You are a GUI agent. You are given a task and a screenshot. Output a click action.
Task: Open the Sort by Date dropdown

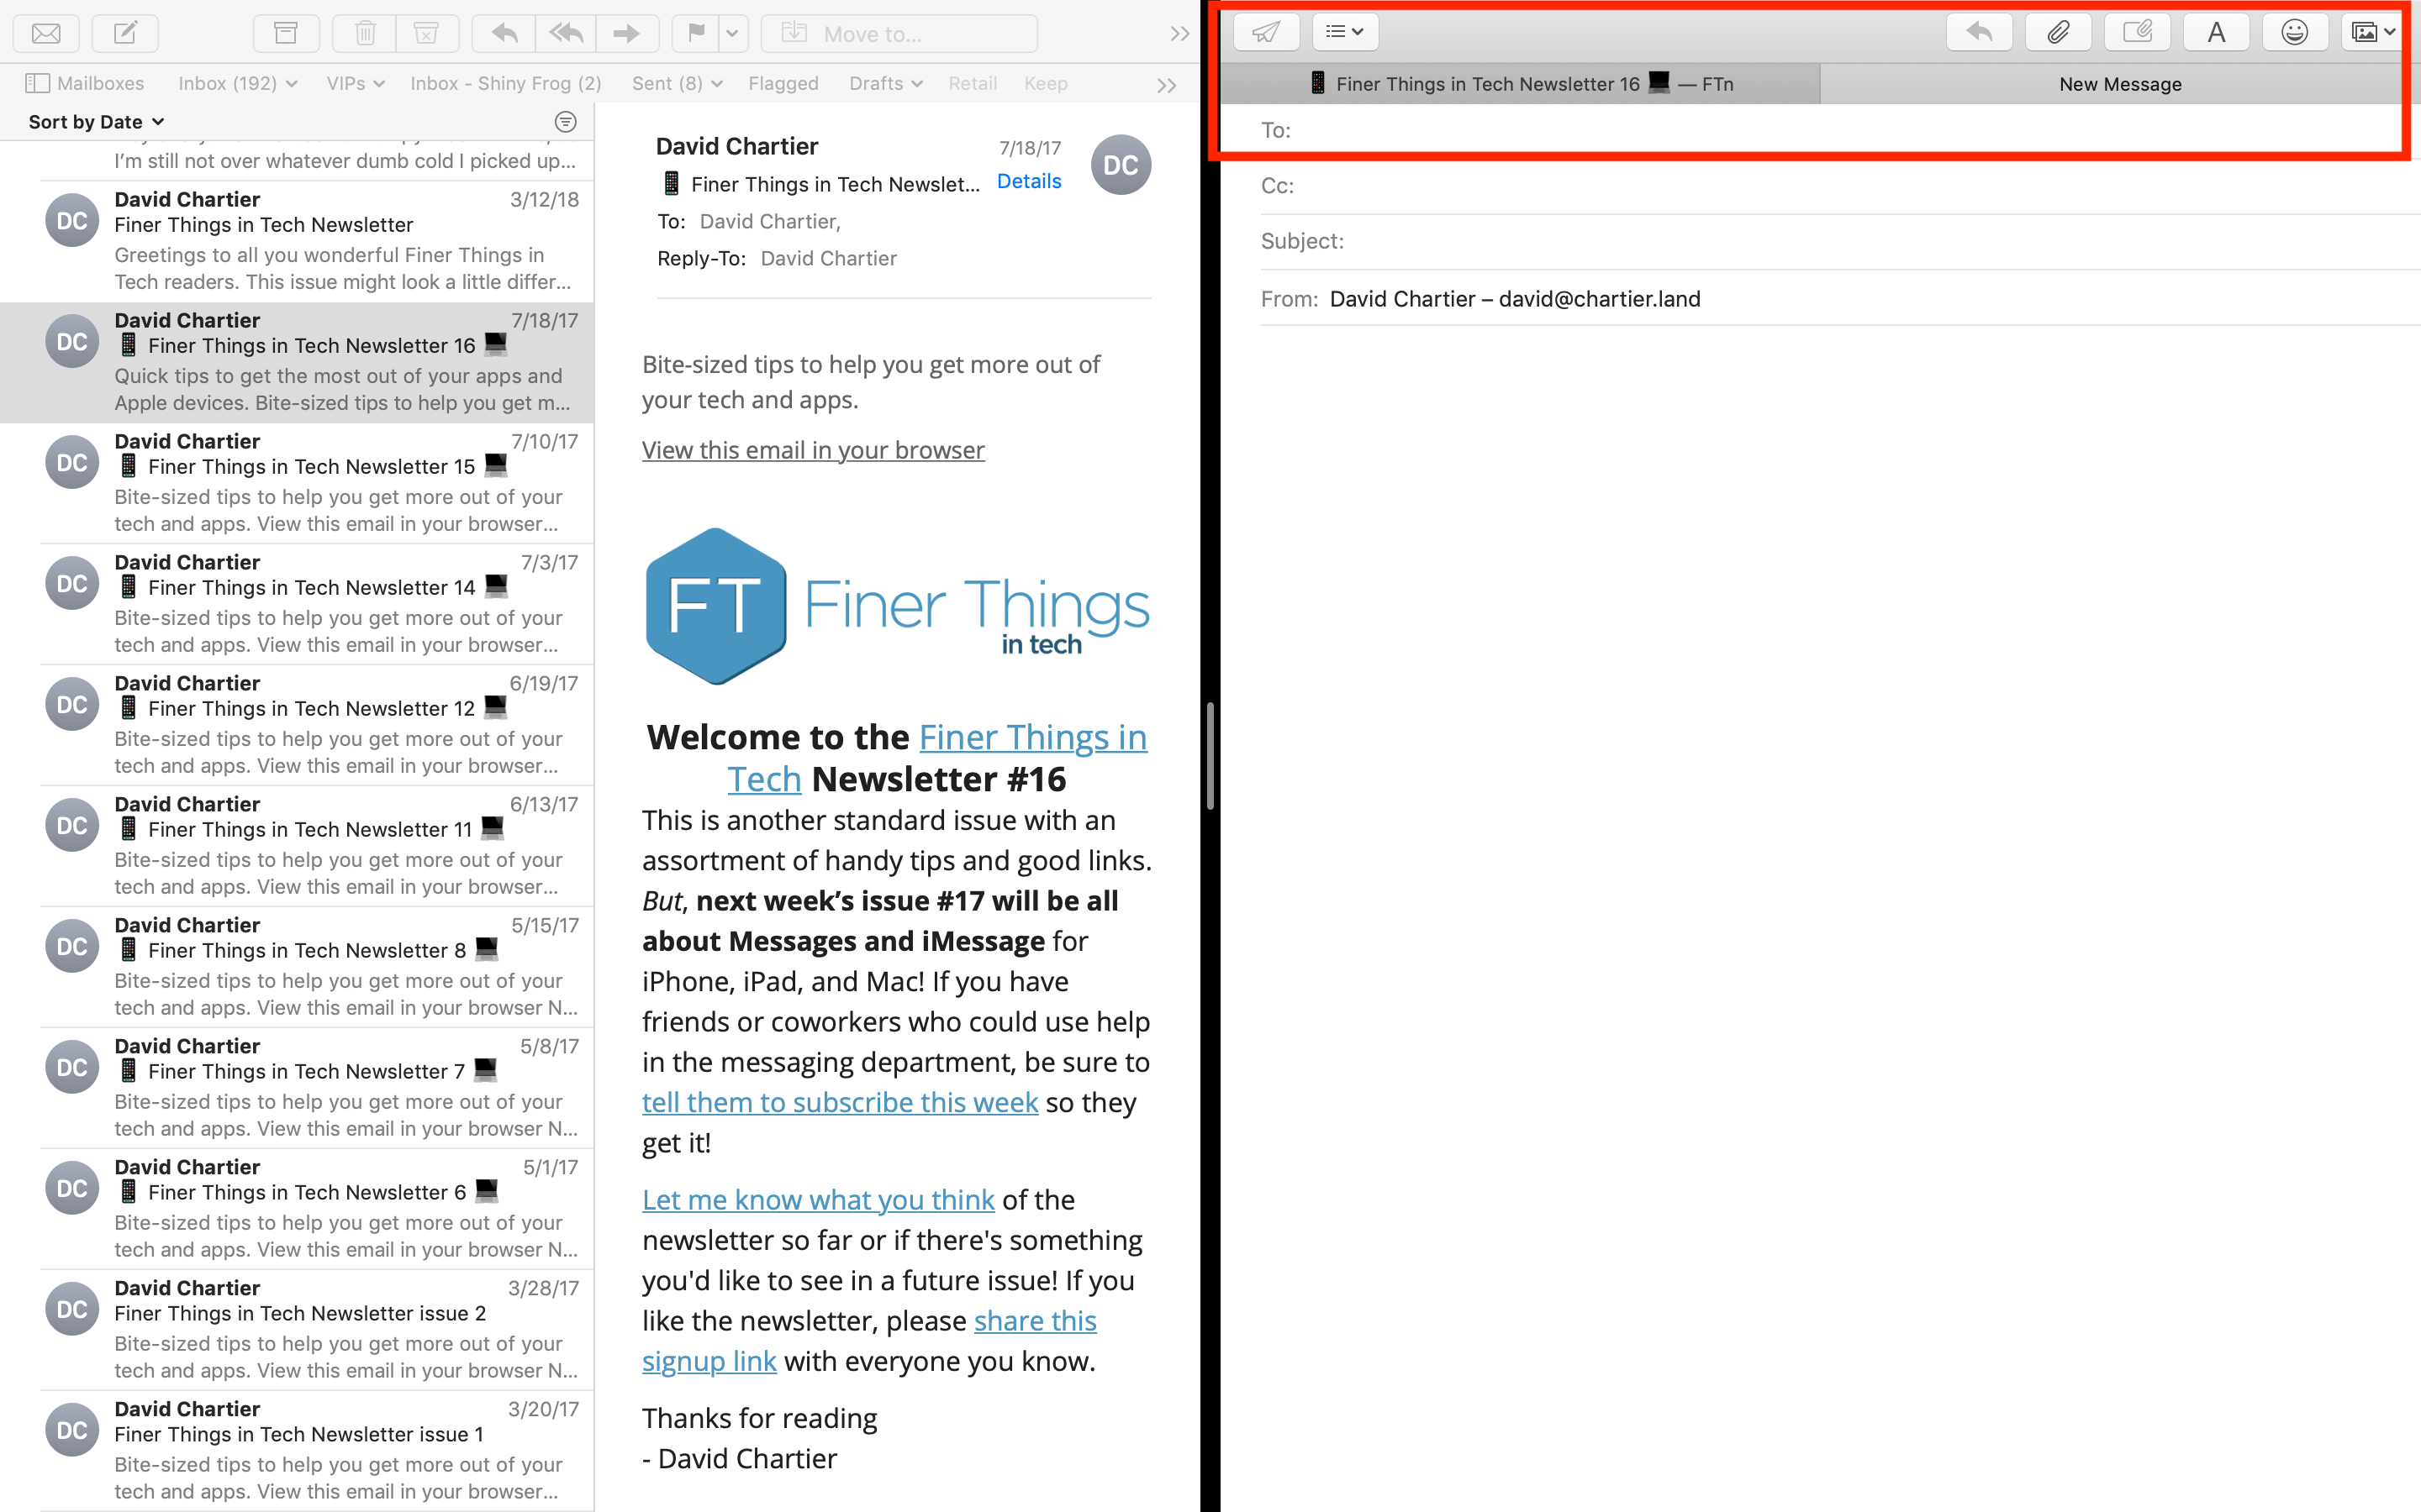96,122
